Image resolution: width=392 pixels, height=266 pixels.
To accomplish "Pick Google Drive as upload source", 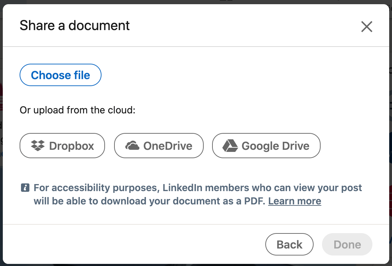I will tap(266, 146).
